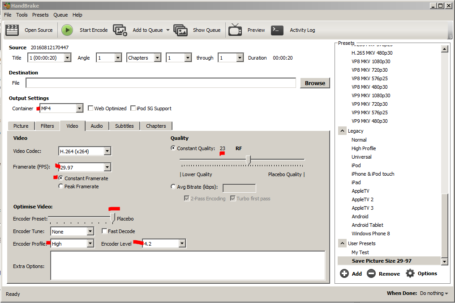This screenshot has width=455, height=303.
Task: Select the Constant Quality radio button
Action: (173, 148)
